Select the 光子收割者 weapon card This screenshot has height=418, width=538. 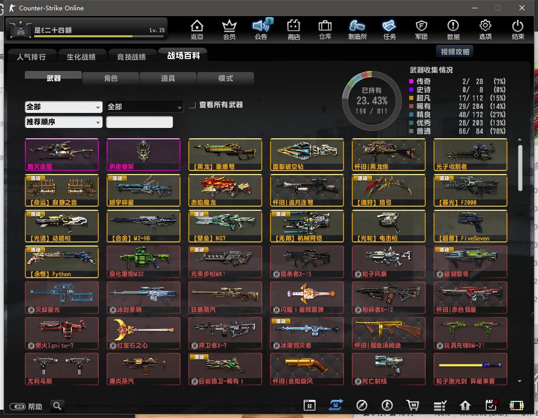click(x=470, y=154)
